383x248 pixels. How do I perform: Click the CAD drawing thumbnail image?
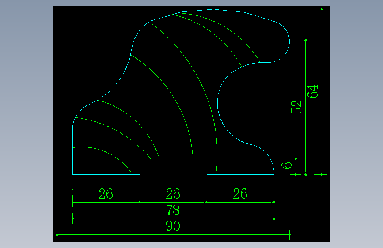192,124
